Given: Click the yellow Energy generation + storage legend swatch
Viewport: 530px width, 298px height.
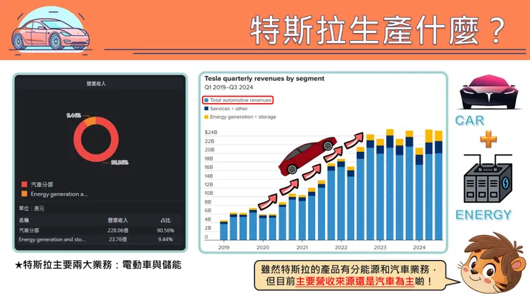Looking at the screenshot, I should (206, 117).
